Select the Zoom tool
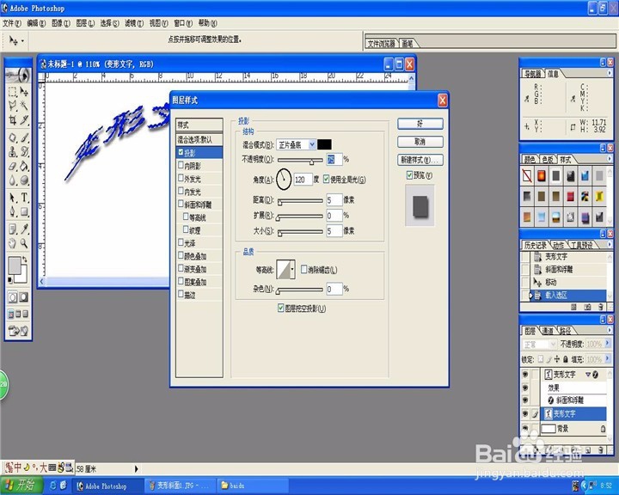The height and width of the screenshot is (495, 619). tap(24, 243)
